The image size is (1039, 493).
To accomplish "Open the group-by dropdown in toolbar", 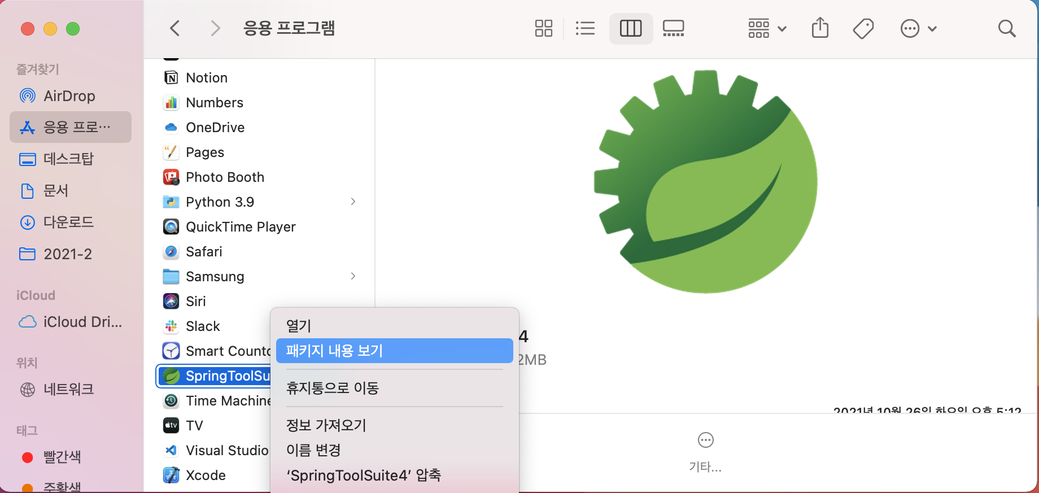I will pos(767,28).
